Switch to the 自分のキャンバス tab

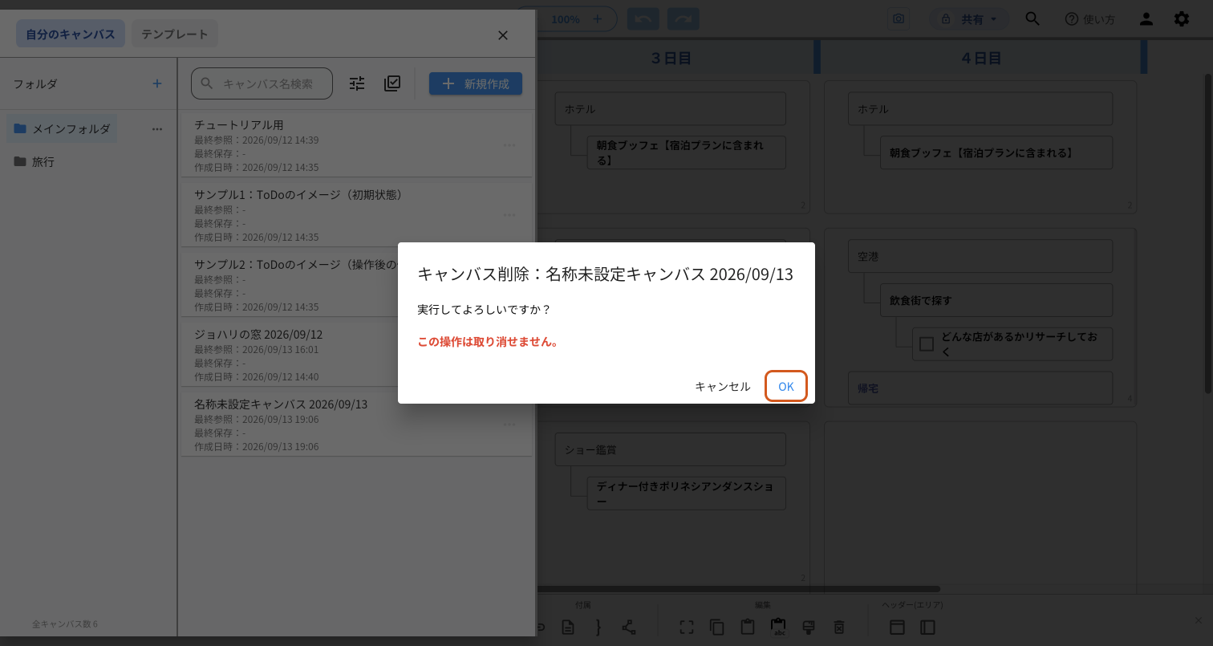[x=71, y=34]
